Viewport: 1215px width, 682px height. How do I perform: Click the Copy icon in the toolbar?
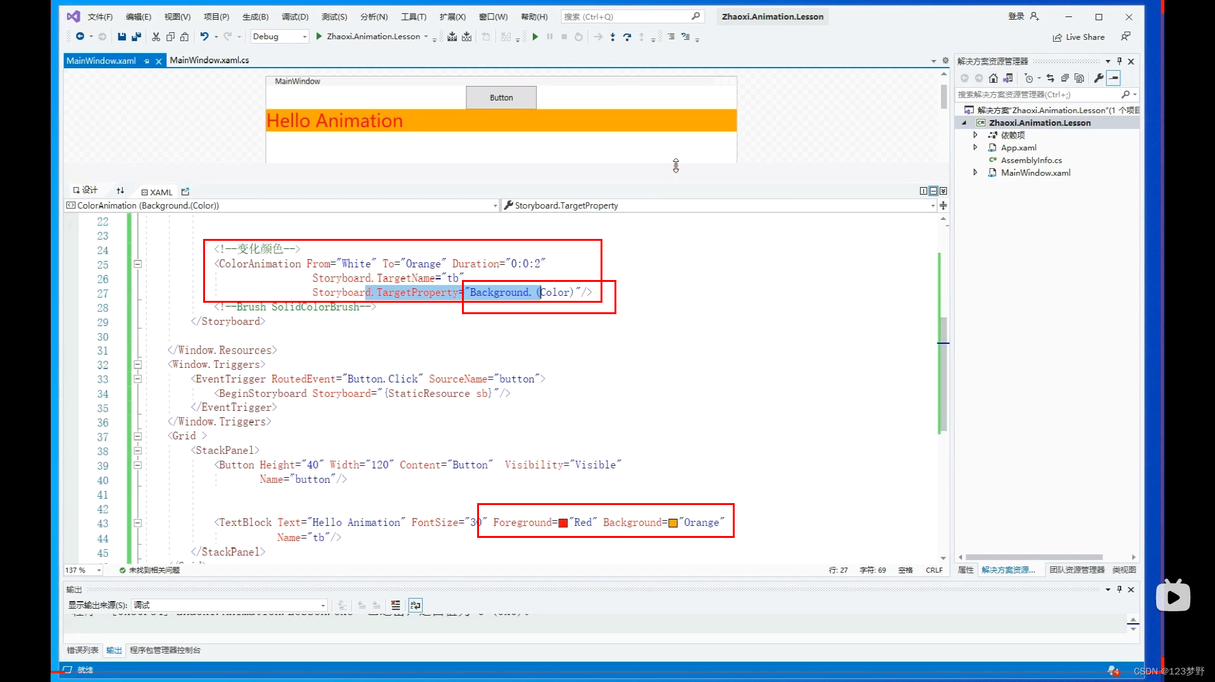[170, 37]
